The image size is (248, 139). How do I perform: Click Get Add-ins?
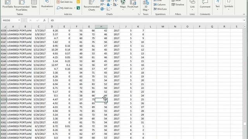click(x=65, y=2)
